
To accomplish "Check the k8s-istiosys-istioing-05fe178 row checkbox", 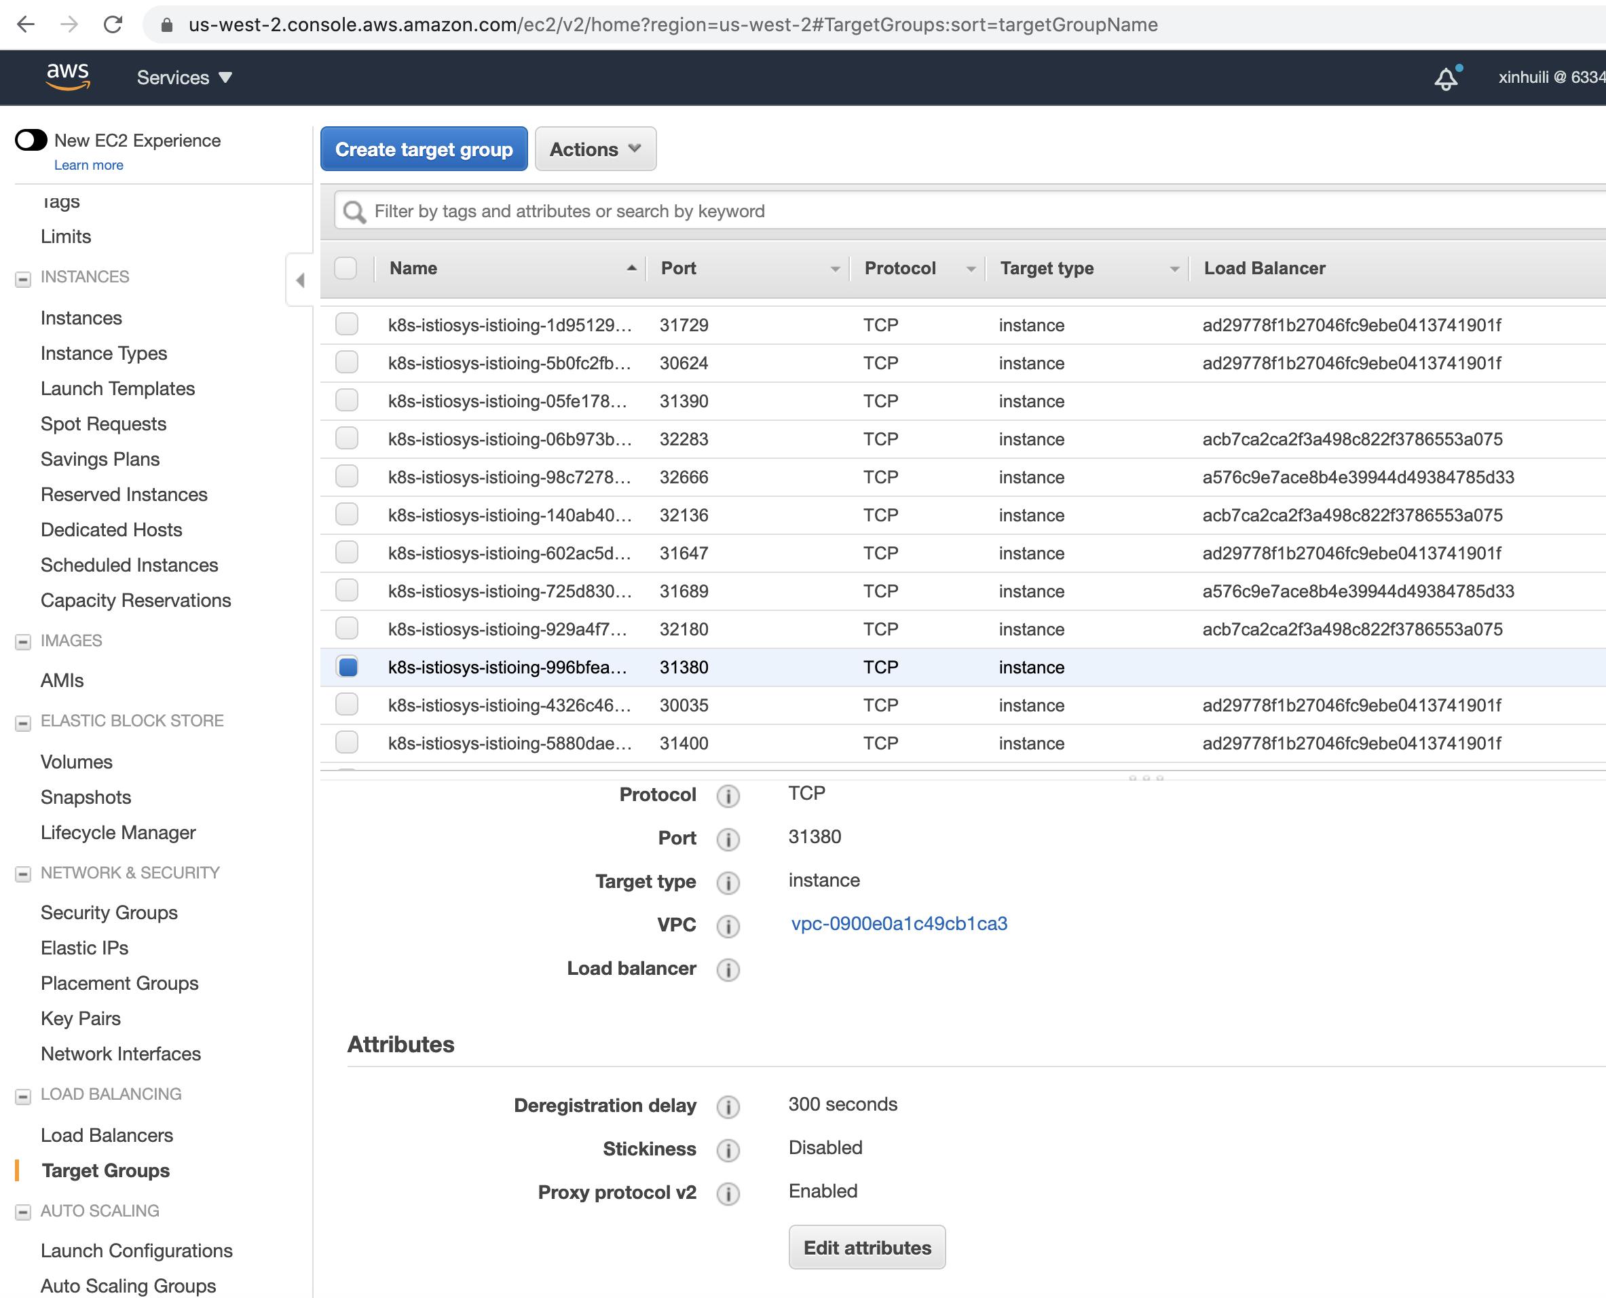I will [x=347, y=400].
